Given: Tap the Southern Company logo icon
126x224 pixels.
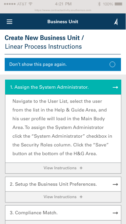Looking at the screenshot, I should [x=116, y=22].
